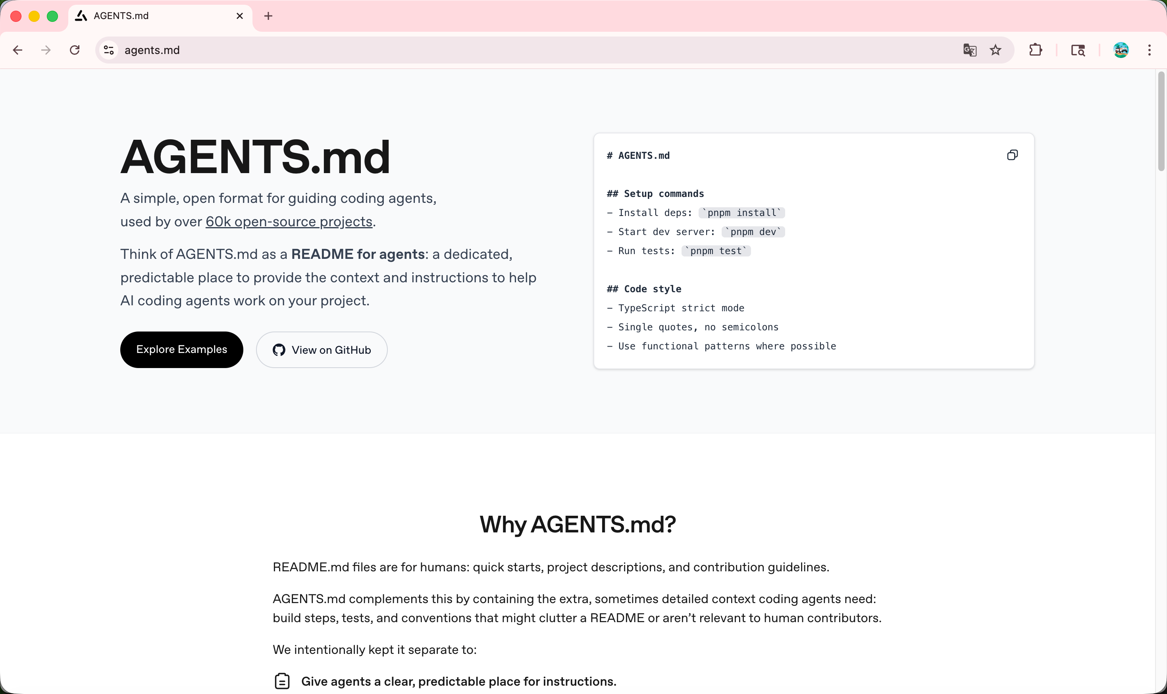Click the View on GitHub button
Image resolution: width=1167 pixels, height=694 pixels.
322,350
